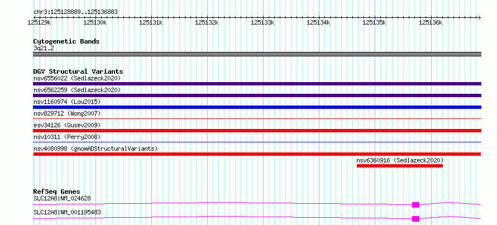
Task: Select the short red bar under nsv6360916
Action: coord(400,166)
